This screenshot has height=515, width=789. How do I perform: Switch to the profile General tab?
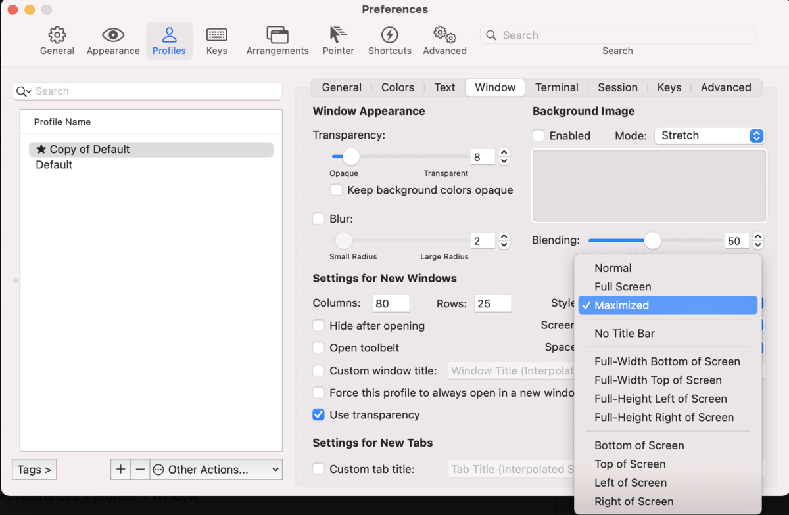(x=342, y=87)
